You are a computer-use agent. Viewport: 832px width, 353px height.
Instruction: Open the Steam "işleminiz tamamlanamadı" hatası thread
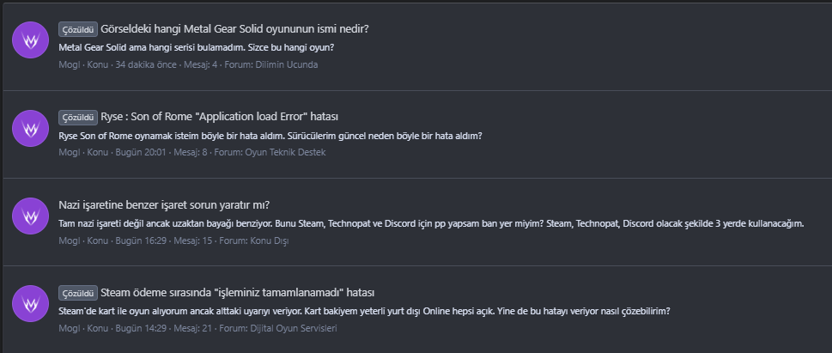tap(238, 293)
